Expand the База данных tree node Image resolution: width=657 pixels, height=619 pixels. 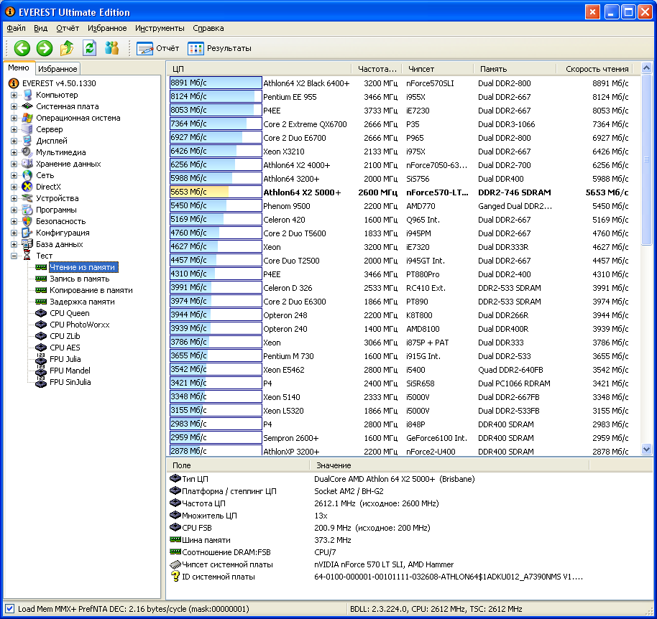pos(14,244)
